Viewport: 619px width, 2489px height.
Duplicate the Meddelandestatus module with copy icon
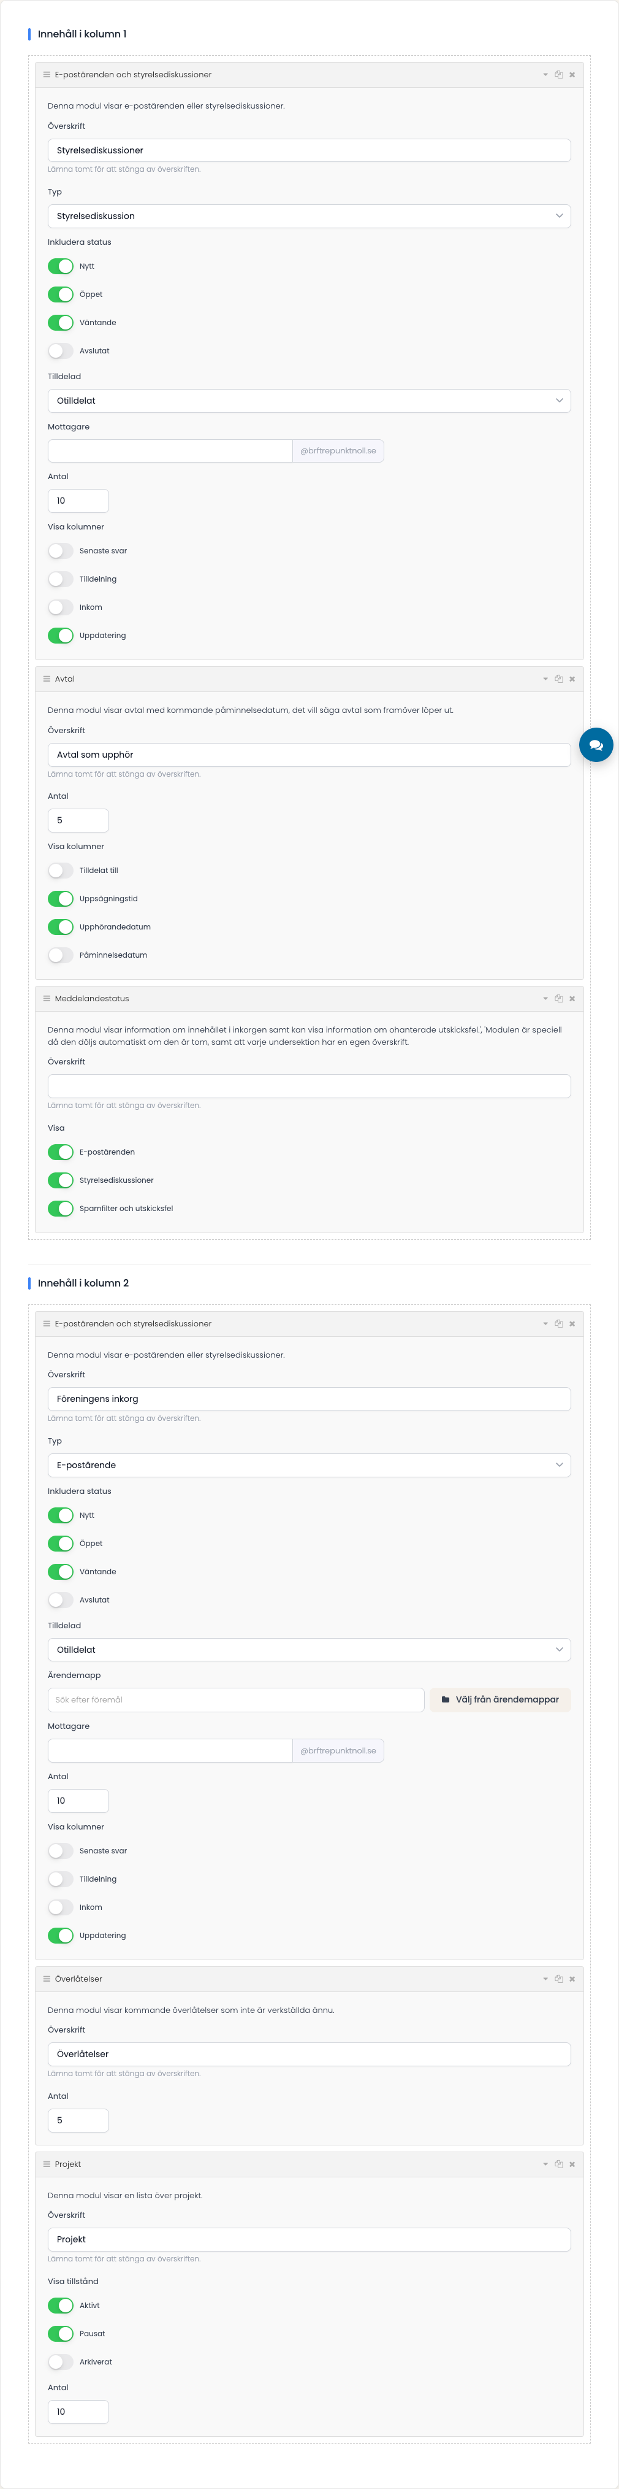click(558, 998)
